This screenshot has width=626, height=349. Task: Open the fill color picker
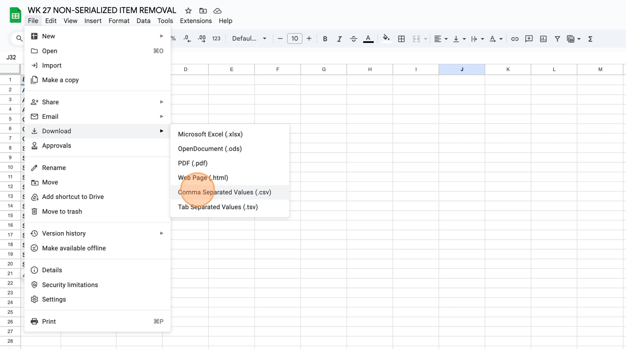[386, 39]
